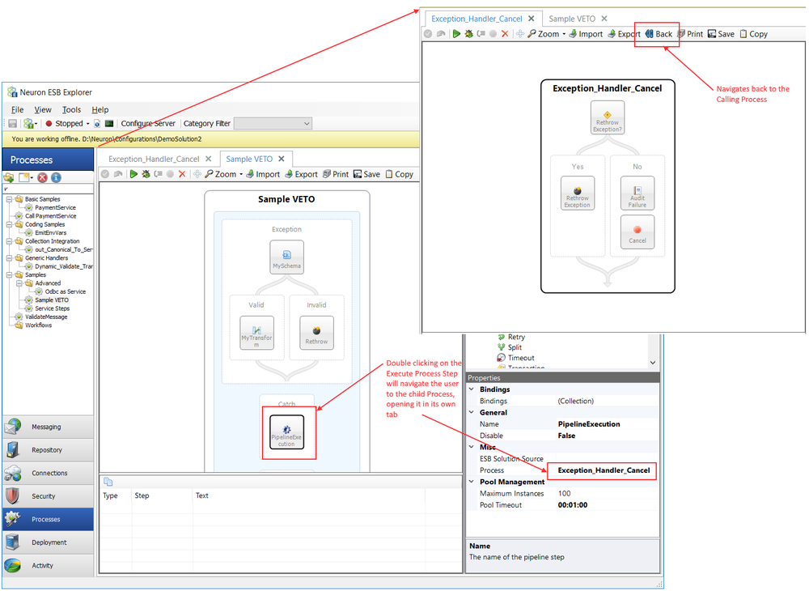Click the new folder icon under Processes header
Viewport: 809px width, 591px height.
[x=9, y=177]
